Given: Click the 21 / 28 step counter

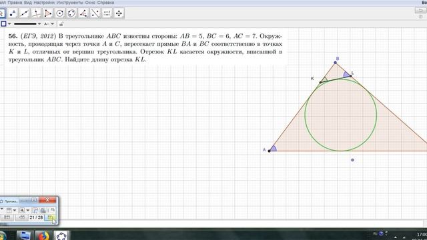Looking at the screenshot, I should [36, 217].
